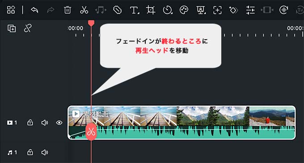
Task: Lock audio track 1
Action: click(30, 152)
